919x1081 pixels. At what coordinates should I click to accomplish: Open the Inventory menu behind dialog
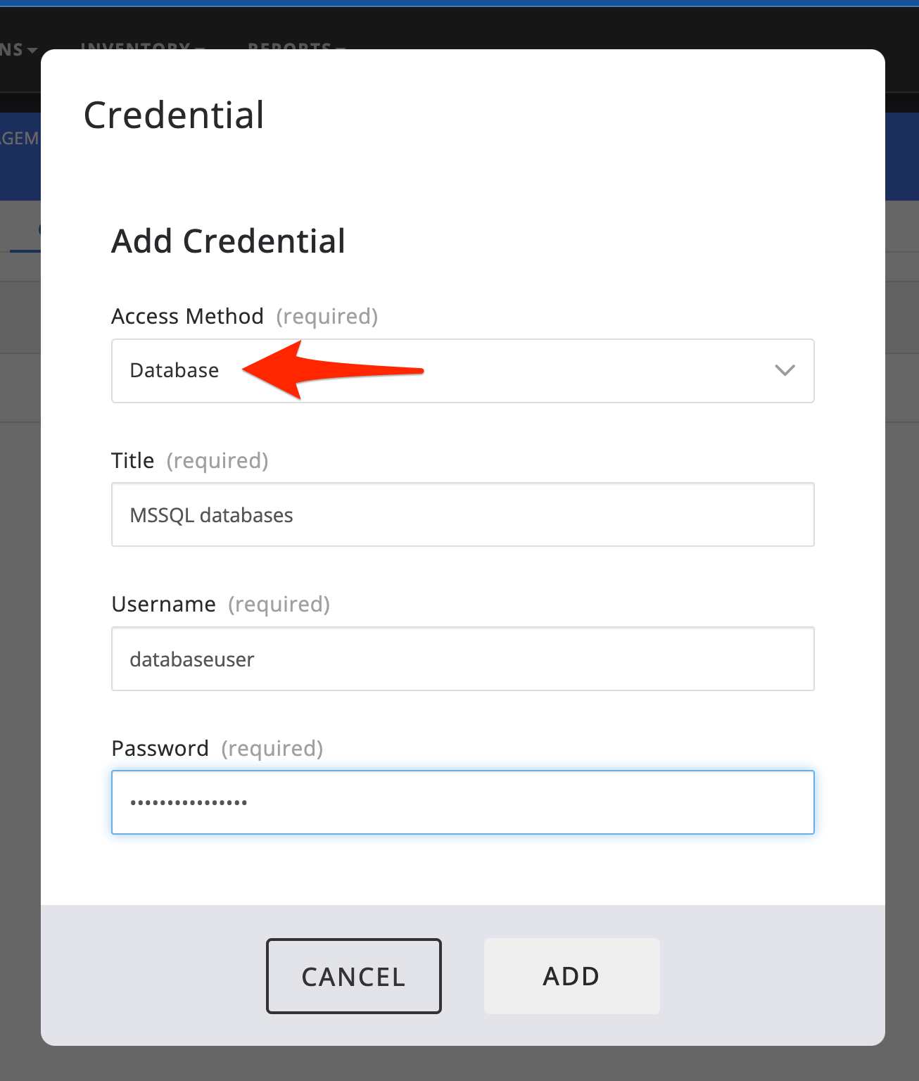pyautogui.click(x=141, y=46)
